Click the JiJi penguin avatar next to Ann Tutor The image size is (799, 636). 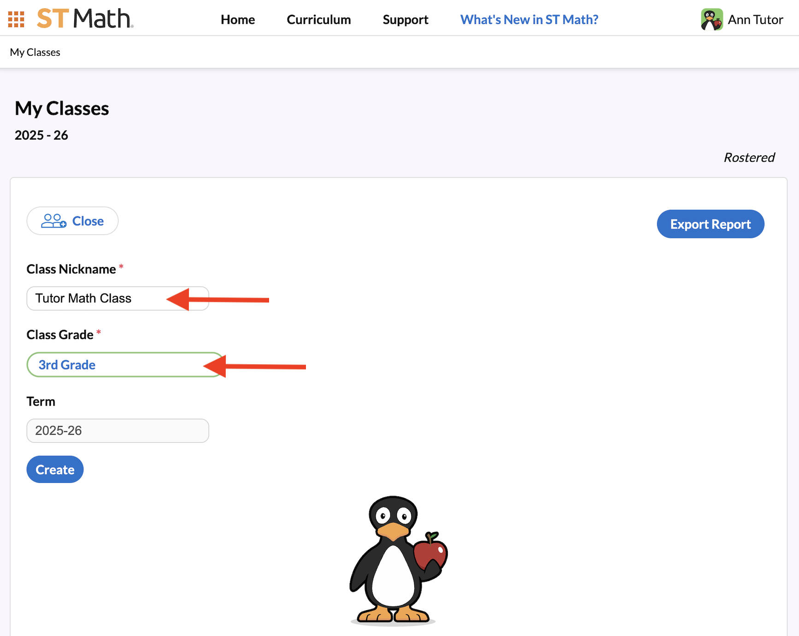(x=712, y=19)
